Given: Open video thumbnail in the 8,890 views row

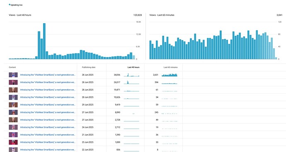Looking at the screenshot, I should pos(13,112).
